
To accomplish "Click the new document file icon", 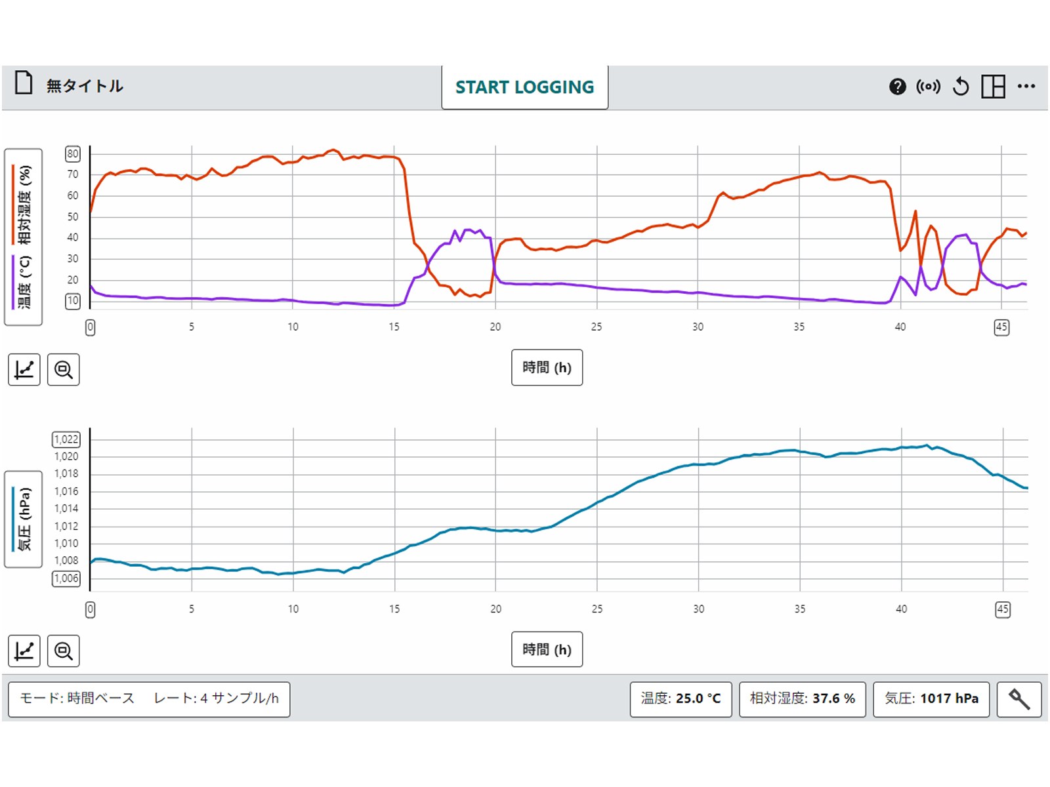I will point(24,84).
